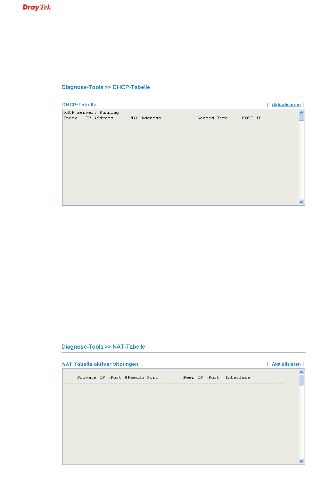Viewport: 330px width, 485px height.
Task: Click the 'MAC Address' column header
Action: coord(146,118)
